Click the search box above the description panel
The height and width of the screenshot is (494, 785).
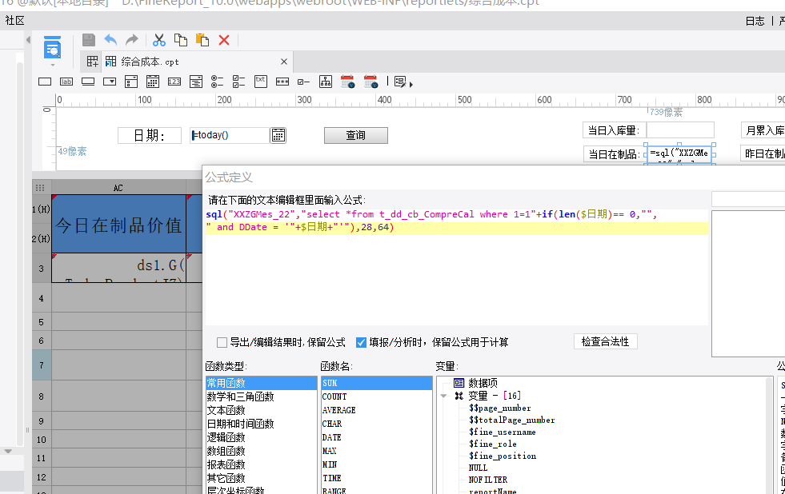[x=748, y=199]
